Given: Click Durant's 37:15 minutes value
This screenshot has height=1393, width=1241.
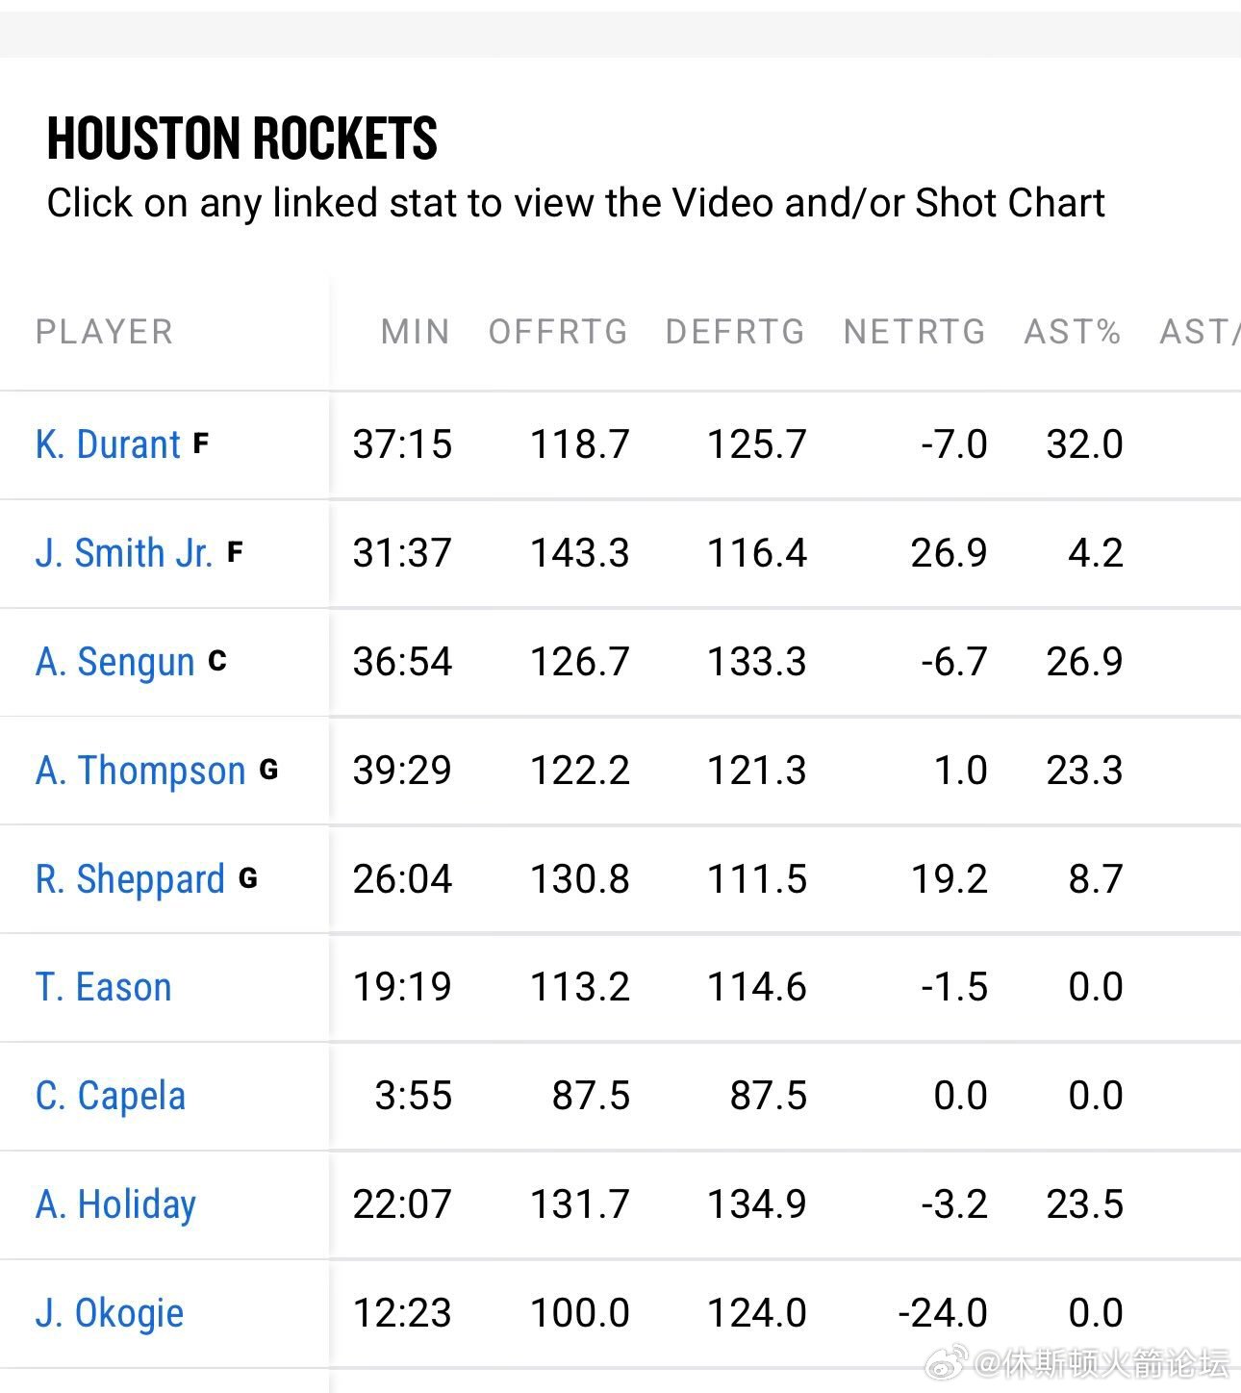Looking at the screenshot, I should tap(402, 444).
